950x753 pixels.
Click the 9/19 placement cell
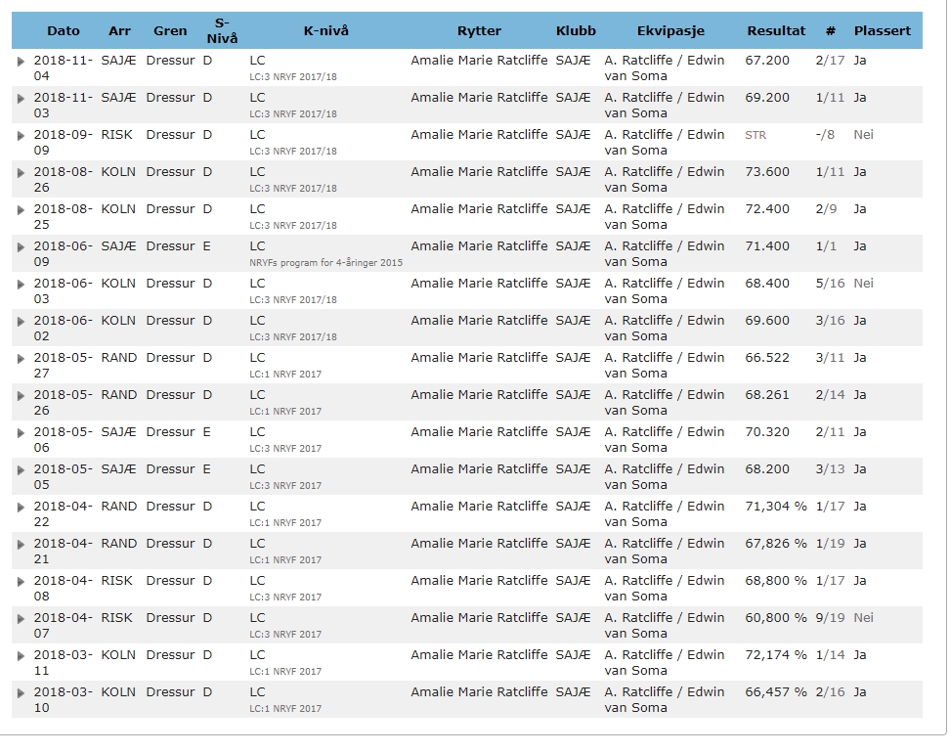(830, 618)
